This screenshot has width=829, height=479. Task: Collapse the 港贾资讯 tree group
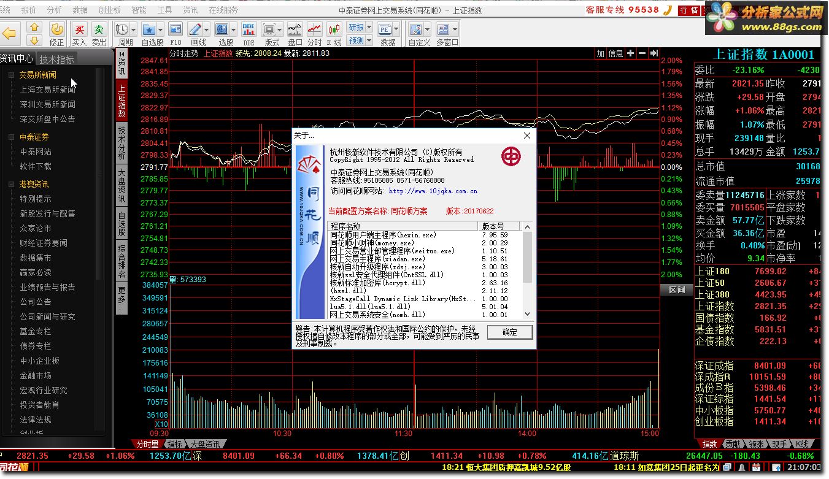point(11,184)
